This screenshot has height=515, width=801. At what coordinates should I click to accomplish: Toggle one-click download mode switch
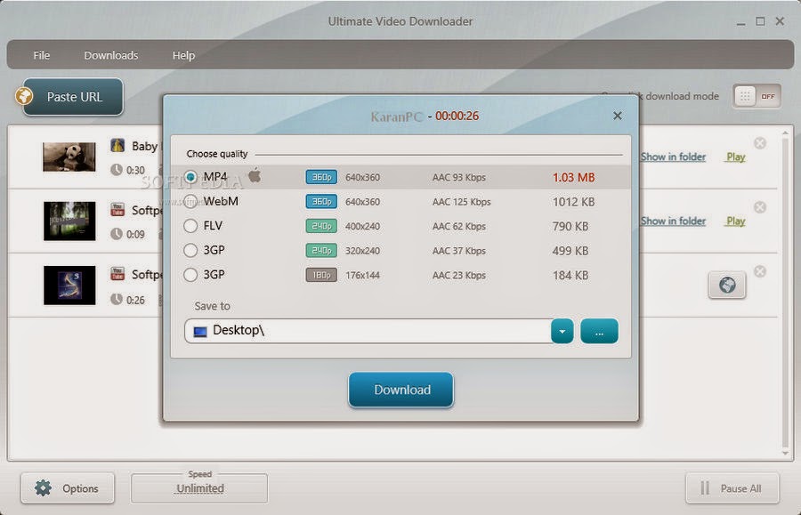(757, 96)
